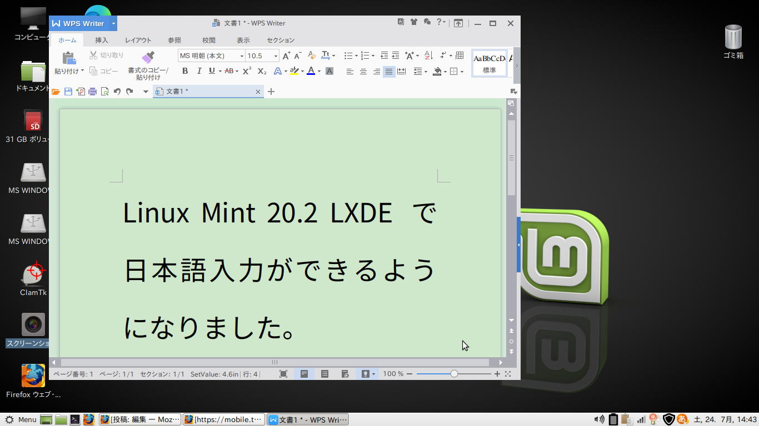Add a new document tab with plus button
This screenshot has width=759, height=426.
pos(271,92)
